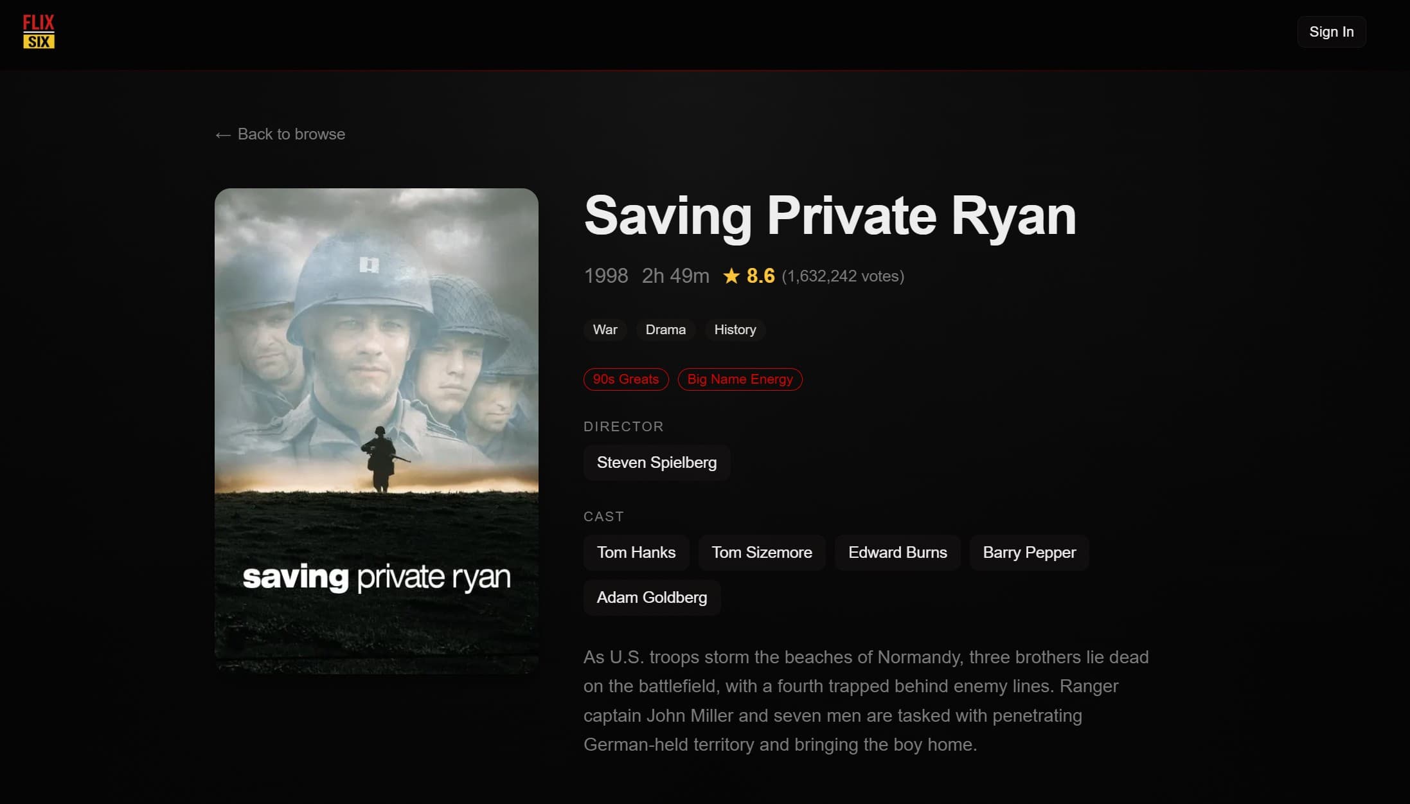
Task: Click the back arrow icon
Action: [222, 134]
